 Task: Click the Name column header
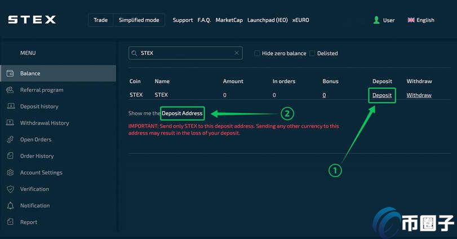[162, 81]
